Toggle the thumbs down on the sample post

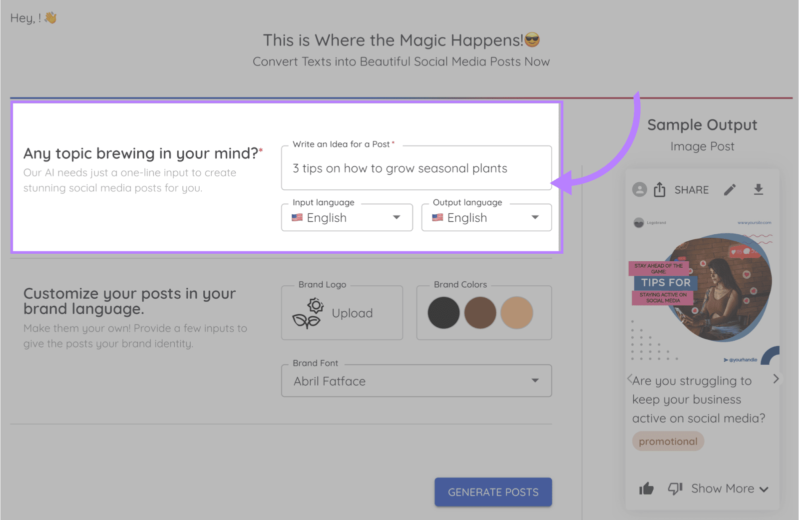coord(675,489)
